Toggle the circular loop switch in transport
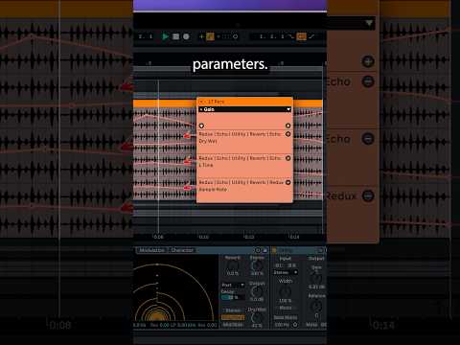Image resolution: width=460 pixels, height=345 pixels. 236,36
